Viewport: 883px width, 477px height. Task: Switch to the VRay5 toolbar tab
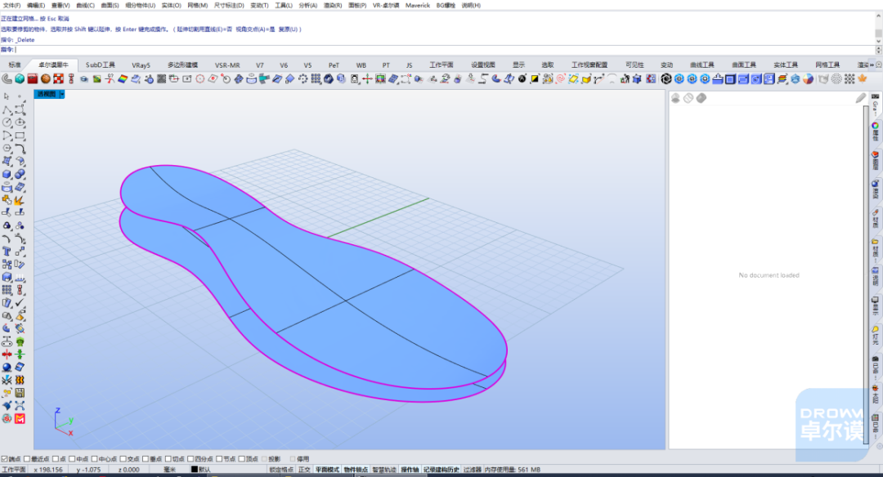pyautogui.click(x=141, y=65)
